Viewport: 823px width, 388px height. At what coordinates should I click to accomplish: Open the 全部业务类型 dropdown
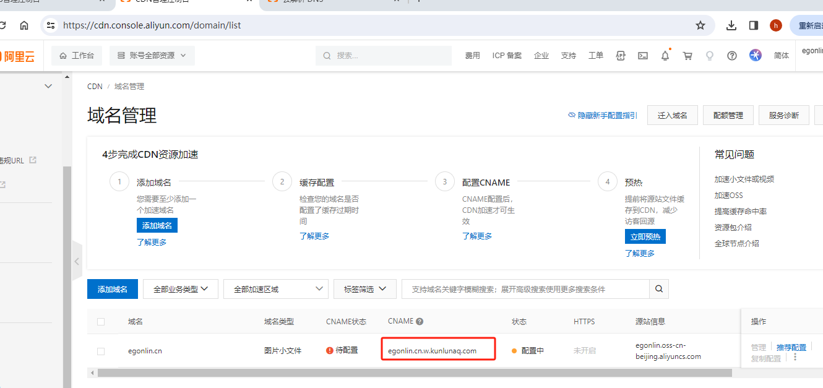pos(181,289)
